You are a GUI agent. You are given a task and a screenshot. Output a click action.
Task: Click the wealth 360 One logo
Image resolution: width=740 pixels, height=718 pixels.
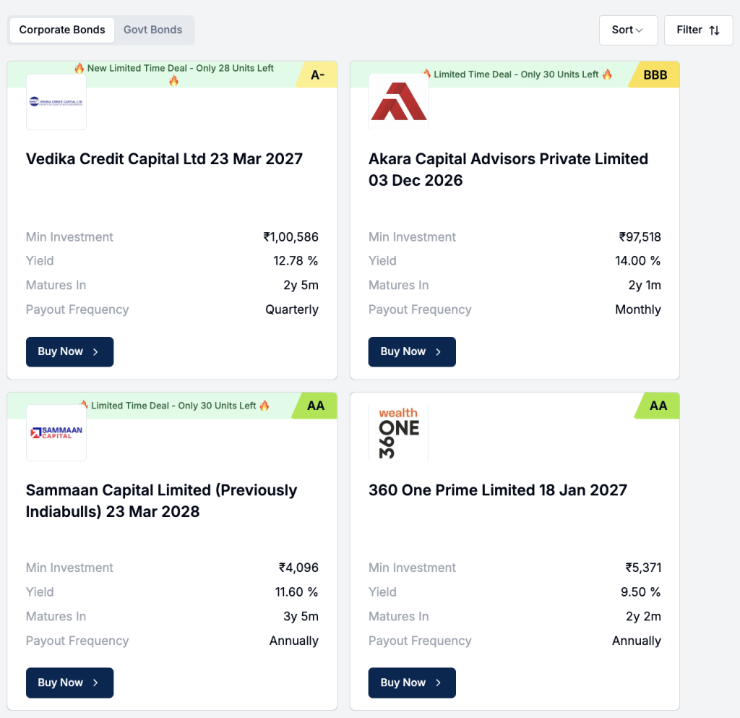(398, 432)
